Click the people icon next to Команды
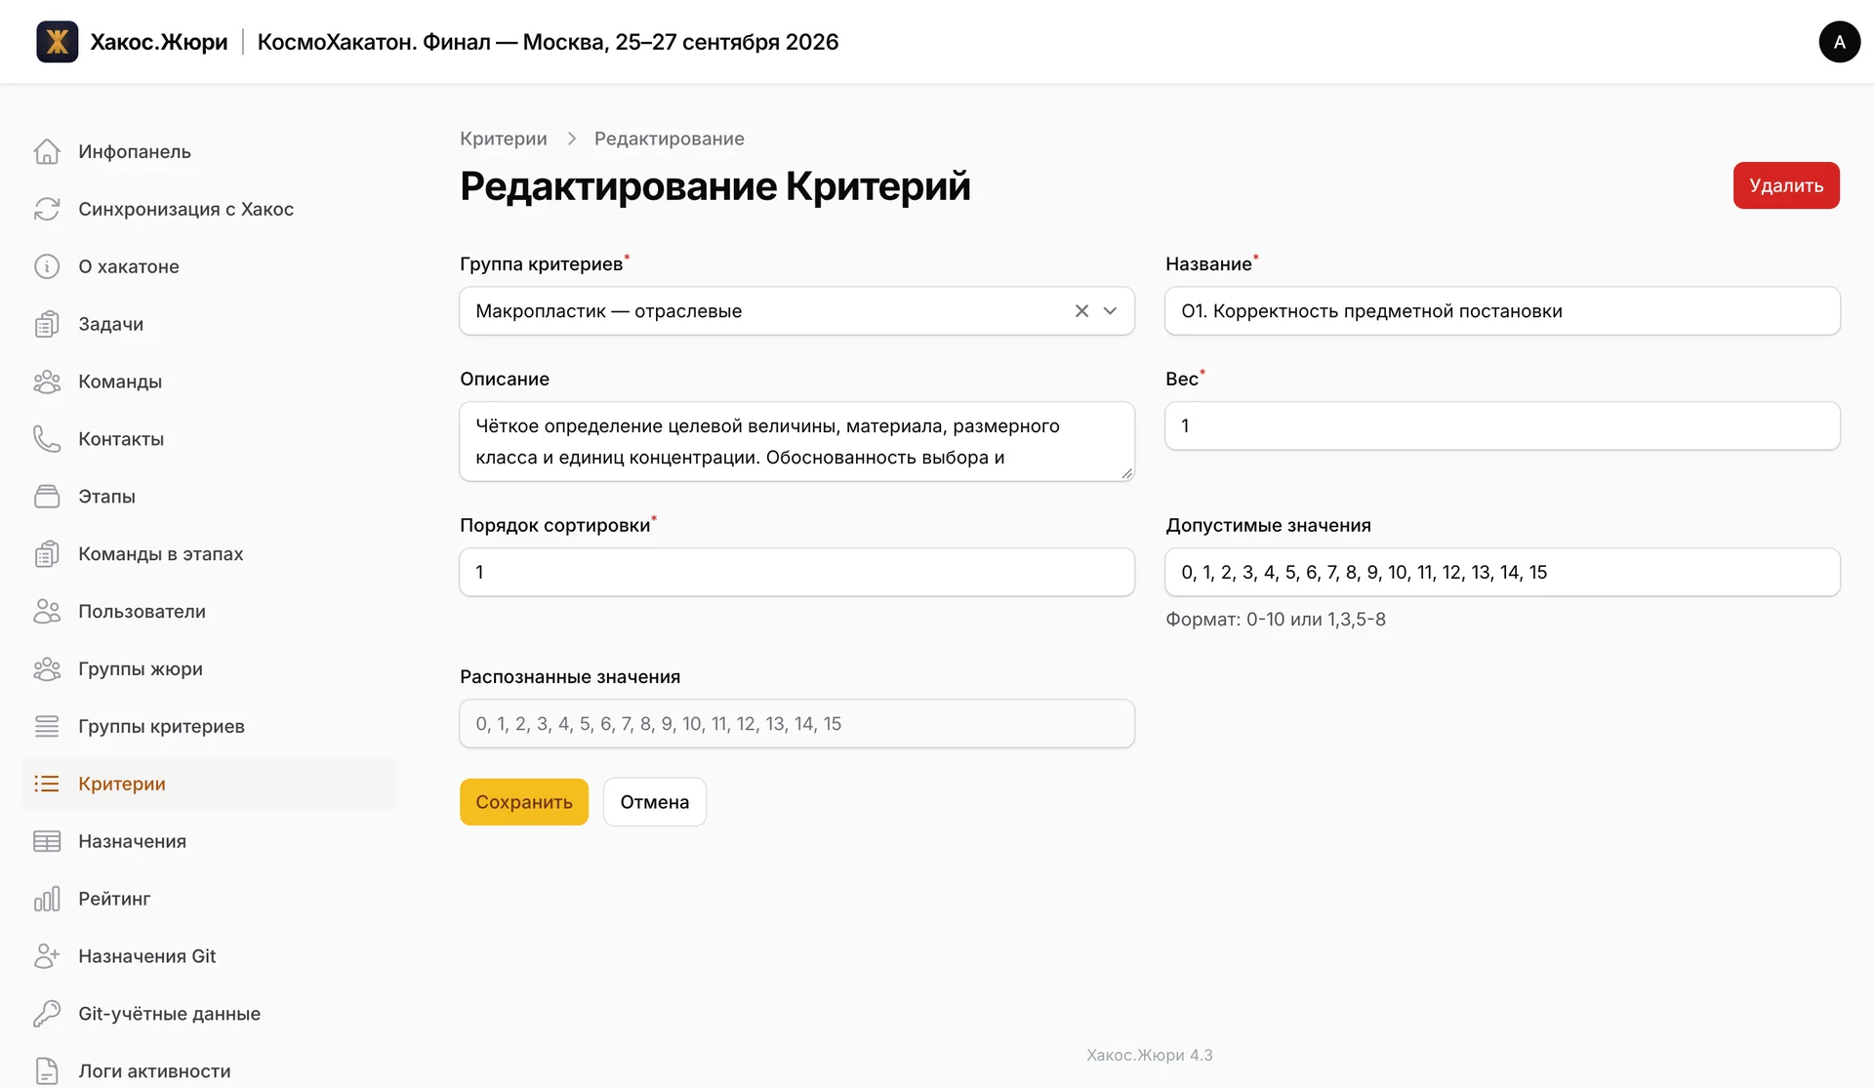Viewport: 1874px width, 1088px height. coord(47,382)
